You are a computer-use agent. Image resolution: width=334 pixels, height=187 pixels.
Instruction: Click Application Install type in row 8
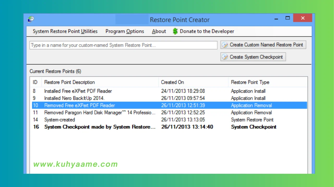point(248,91)
